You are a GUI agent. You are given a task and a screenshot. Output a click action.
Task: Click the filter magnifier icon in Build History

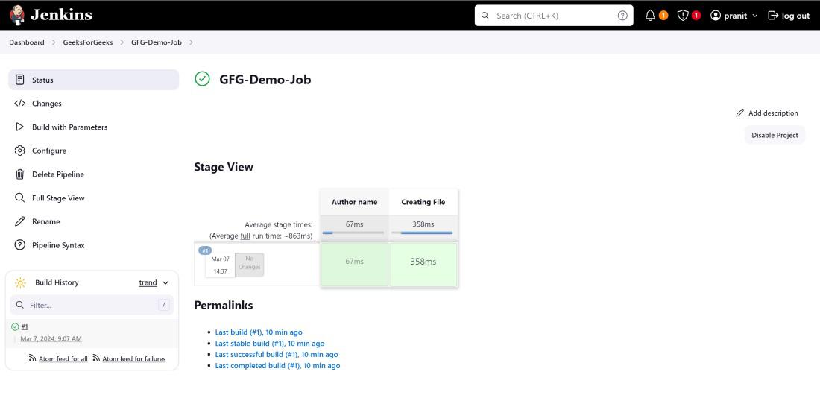[x=20, y=305]
